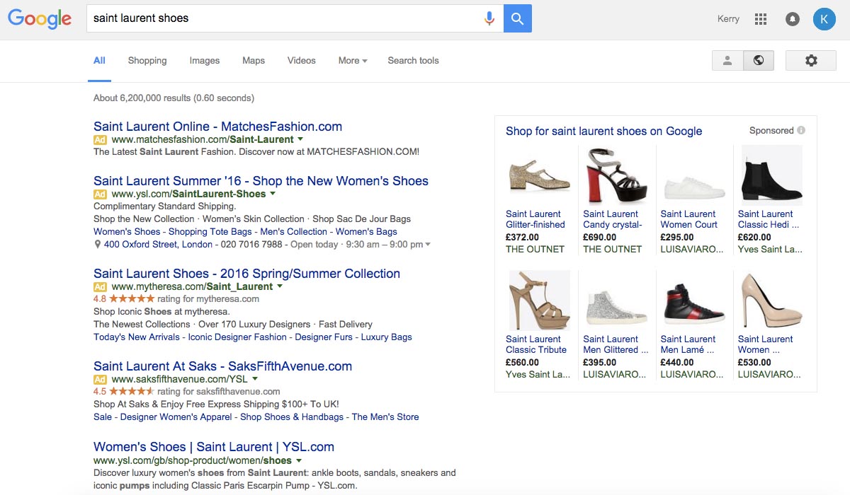Open notifications via the bell icon

pos(792,19)
